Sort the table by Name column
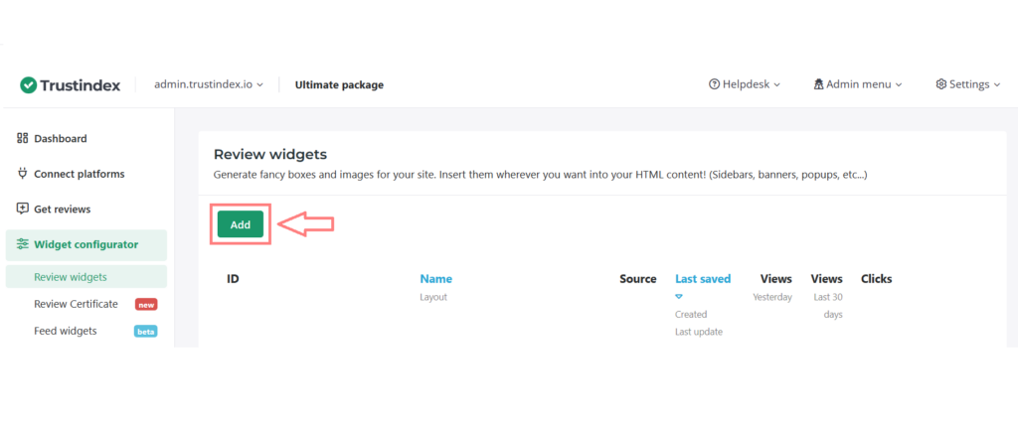1018x428 pixels. (x=435, y=279)
